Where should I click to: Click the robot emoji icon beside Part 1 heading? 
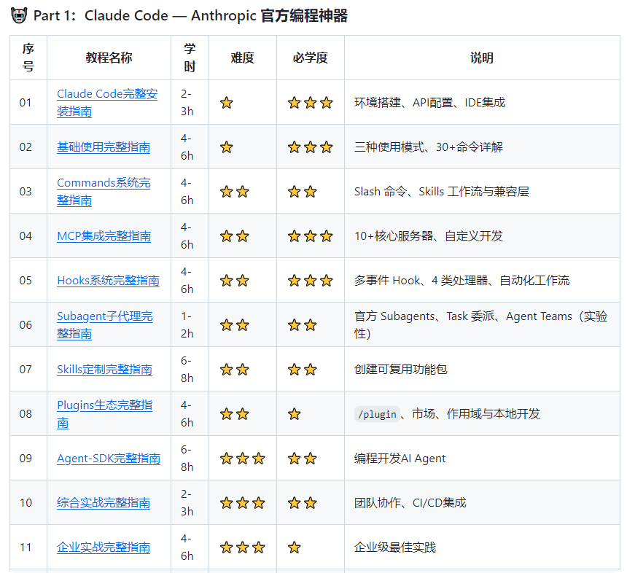[19, 15]
